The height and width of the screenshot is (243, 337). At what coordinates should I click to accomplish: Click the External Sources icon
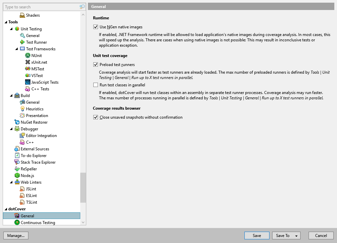click(17, 149)
